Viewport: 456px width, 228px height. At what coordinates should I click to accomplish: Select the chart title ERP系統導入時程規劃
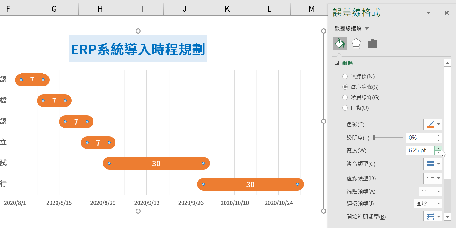pos(138,49)
